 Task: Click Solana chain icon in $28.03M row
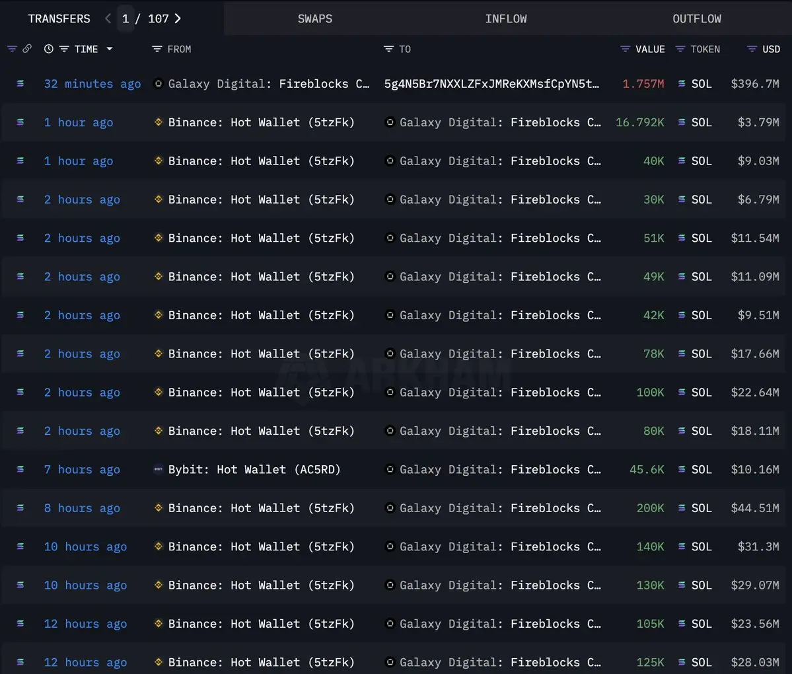coord(20,662)
